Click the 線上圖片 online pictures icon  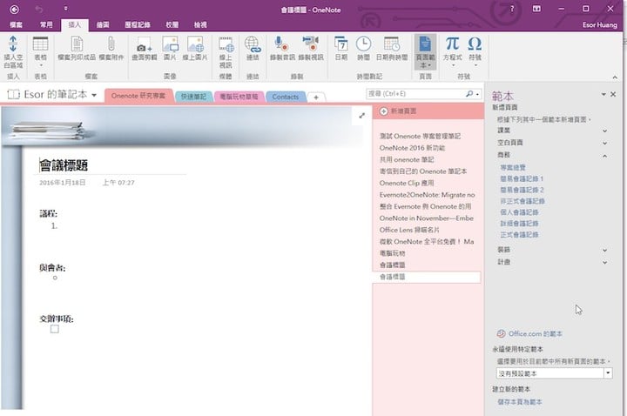point(194,45)
